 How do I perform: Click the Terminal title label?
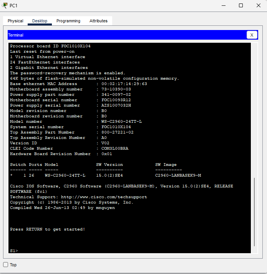point(16,35)
